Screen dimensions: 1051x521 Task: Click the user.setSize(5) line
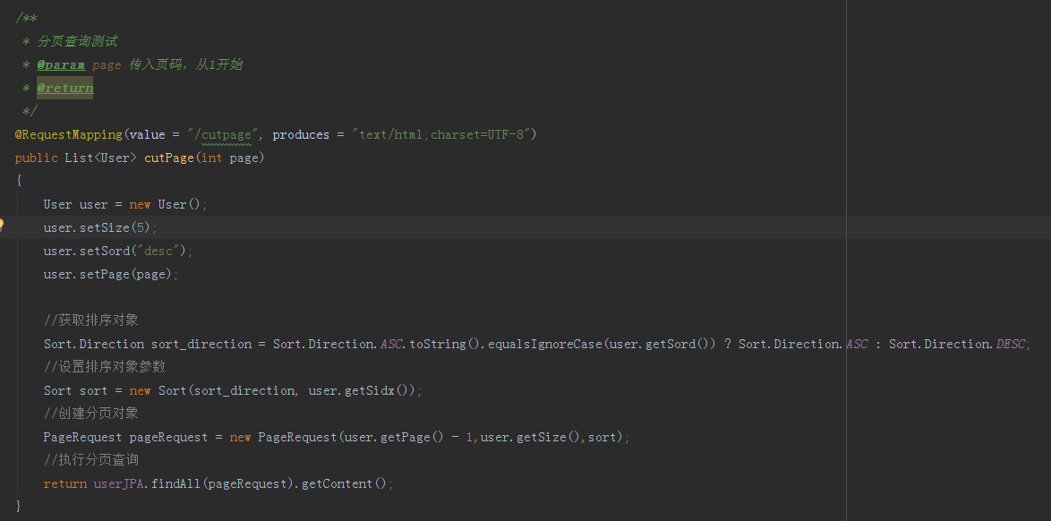click(99, 227)
